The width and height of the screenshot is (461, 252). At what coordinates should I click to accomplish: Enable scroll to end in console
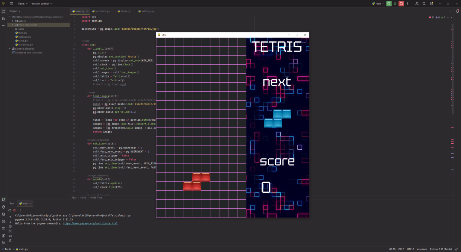10,231
